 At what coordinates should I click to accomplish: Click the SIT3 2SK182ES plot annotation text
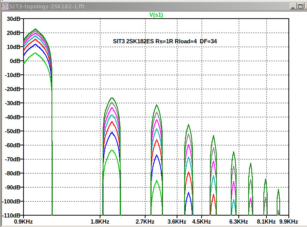165,41
